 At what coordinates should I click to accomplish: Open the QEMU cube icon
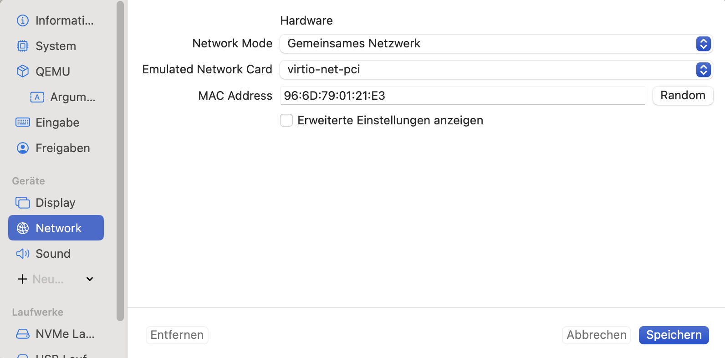(22, 72)
